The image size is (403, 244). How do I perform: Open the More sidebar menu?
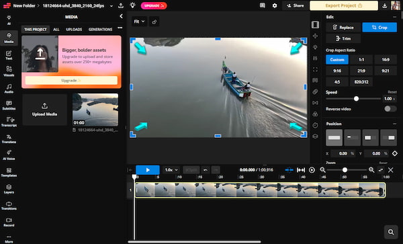tap(9, 239)
